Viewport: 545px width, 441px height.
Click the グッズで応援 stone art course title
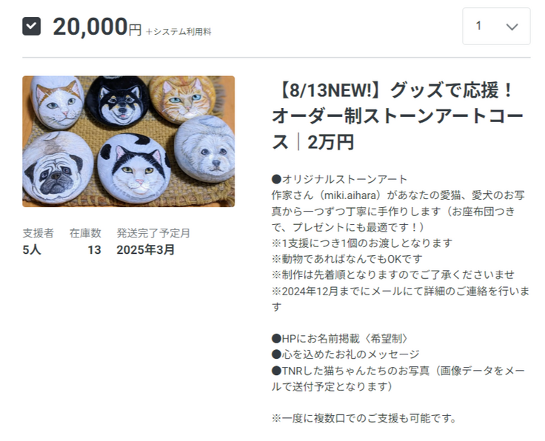coord(398,116)
